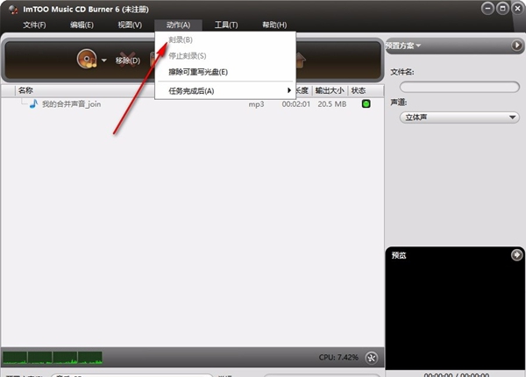Click the 移除(D) remove button
The image size is (526, 377).
click(127, 60)
